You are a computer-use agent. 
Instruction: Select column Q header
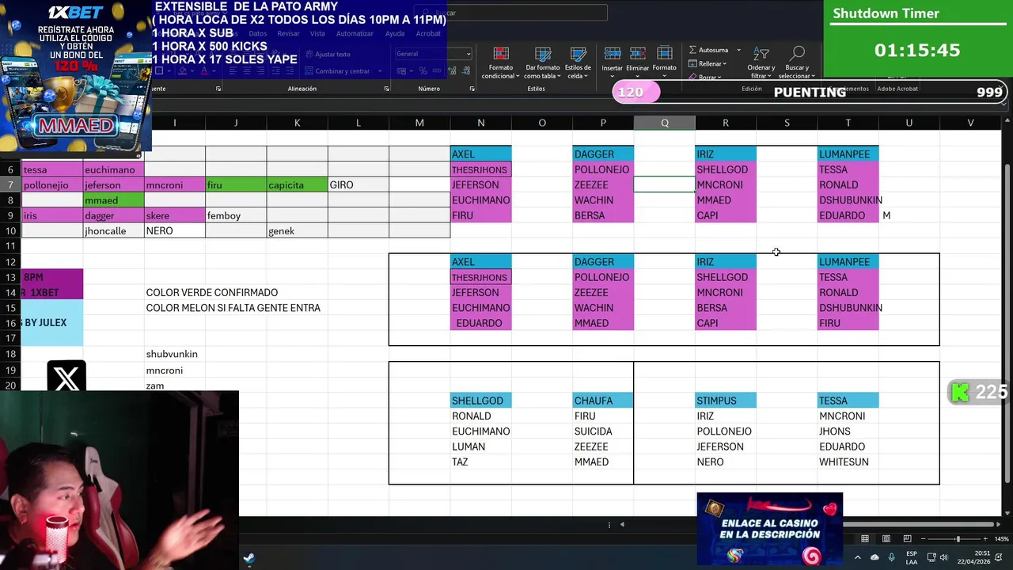point(665,123)
